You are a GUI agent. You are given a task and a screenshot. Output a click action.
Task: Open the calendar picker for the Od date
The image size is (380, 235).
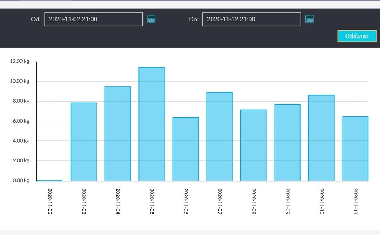pyautogui.click(x=151, y=19)
